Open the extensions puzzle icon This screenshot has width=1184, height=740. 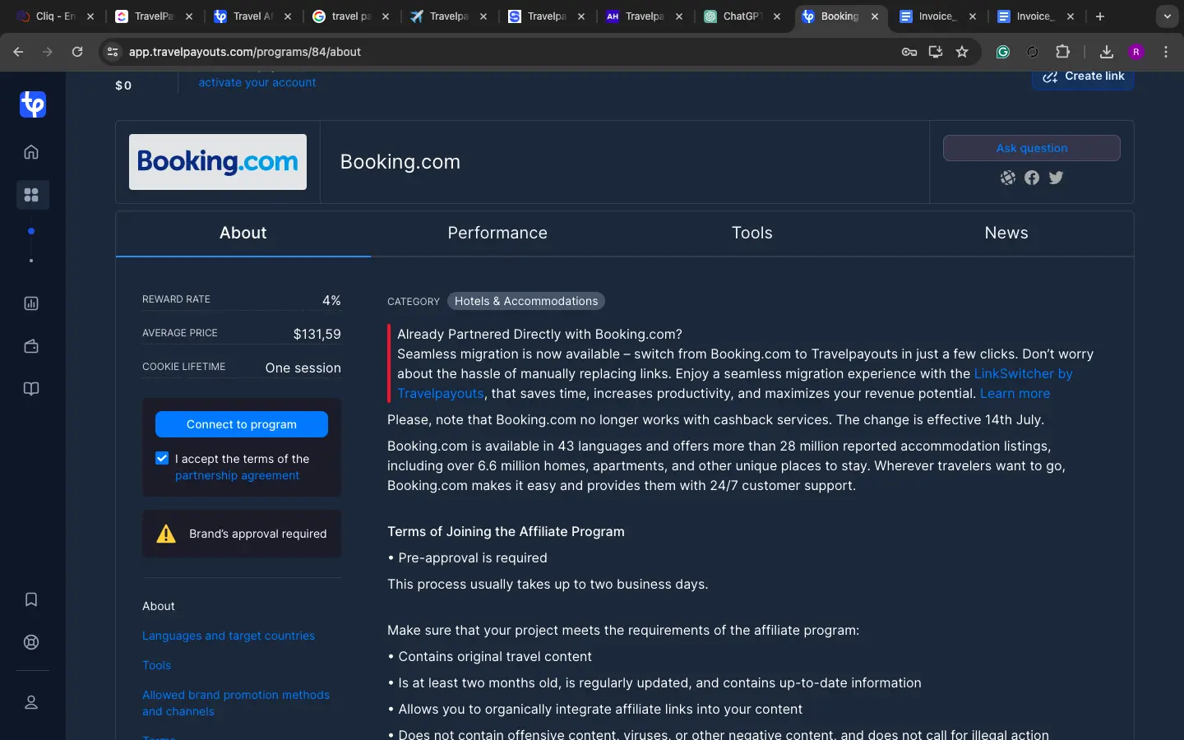(x=1062, y=52)
